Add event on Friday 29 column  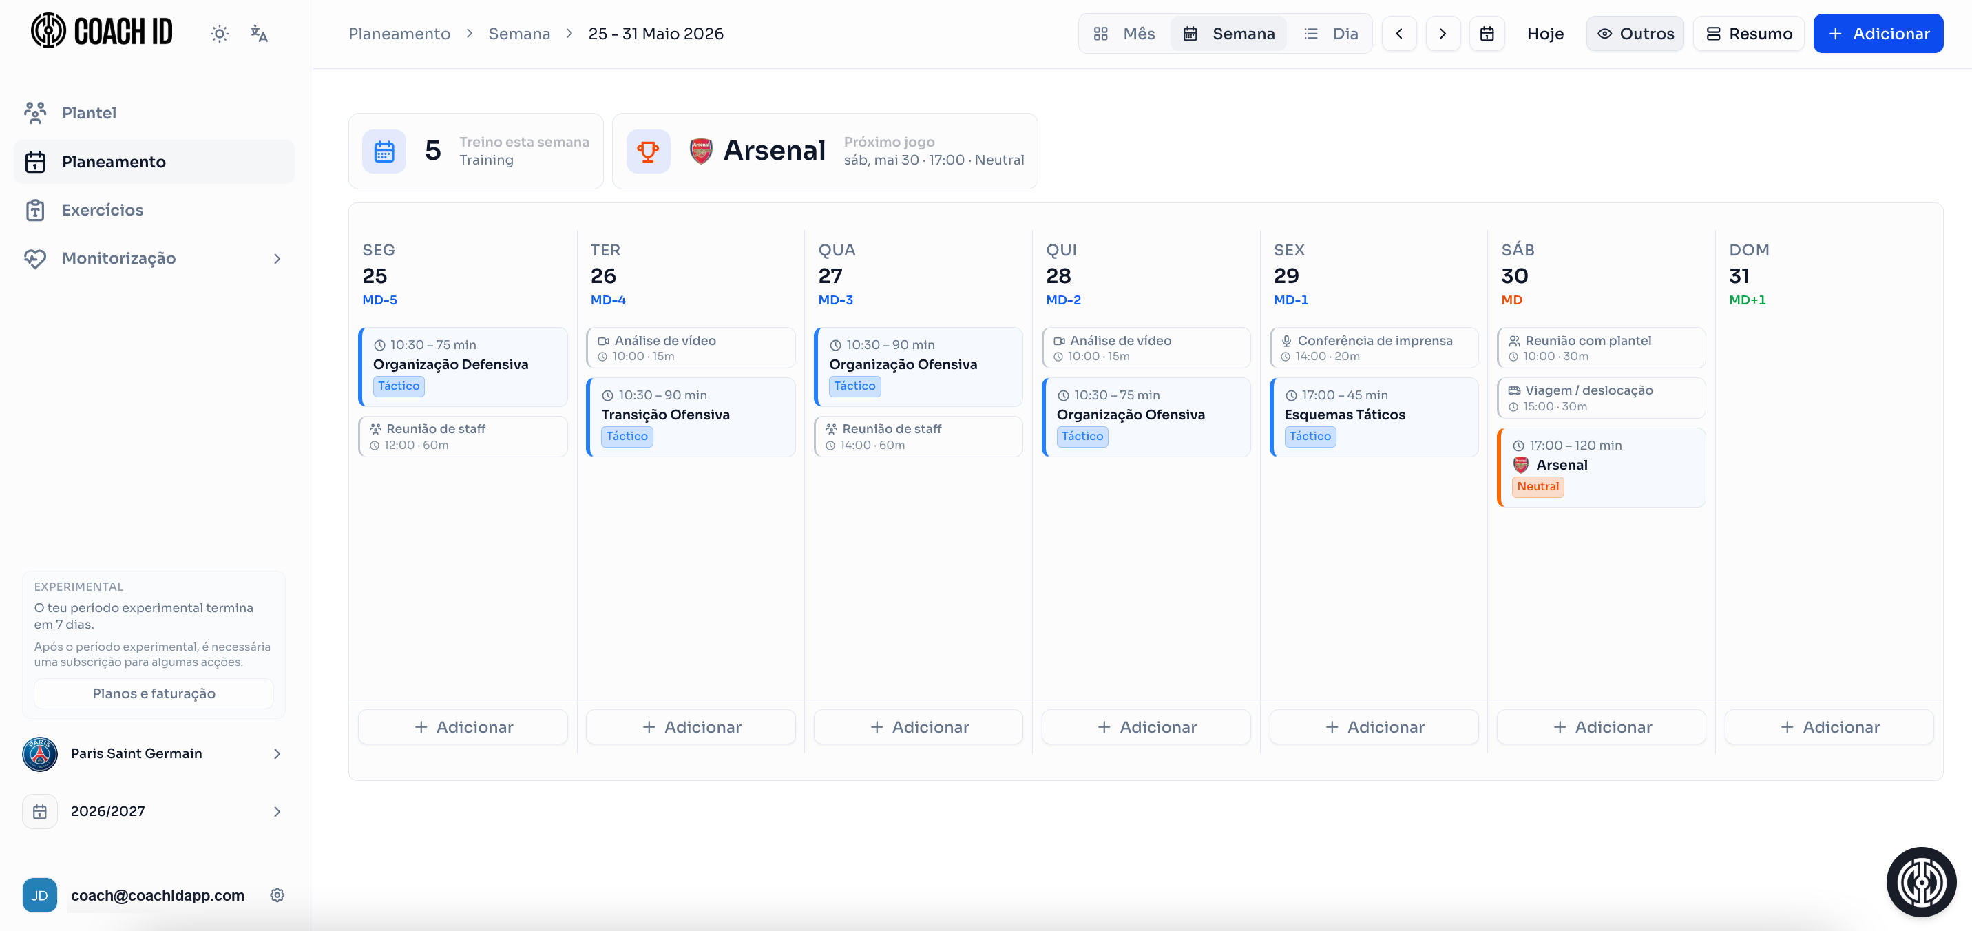(x=1374, y=726)
